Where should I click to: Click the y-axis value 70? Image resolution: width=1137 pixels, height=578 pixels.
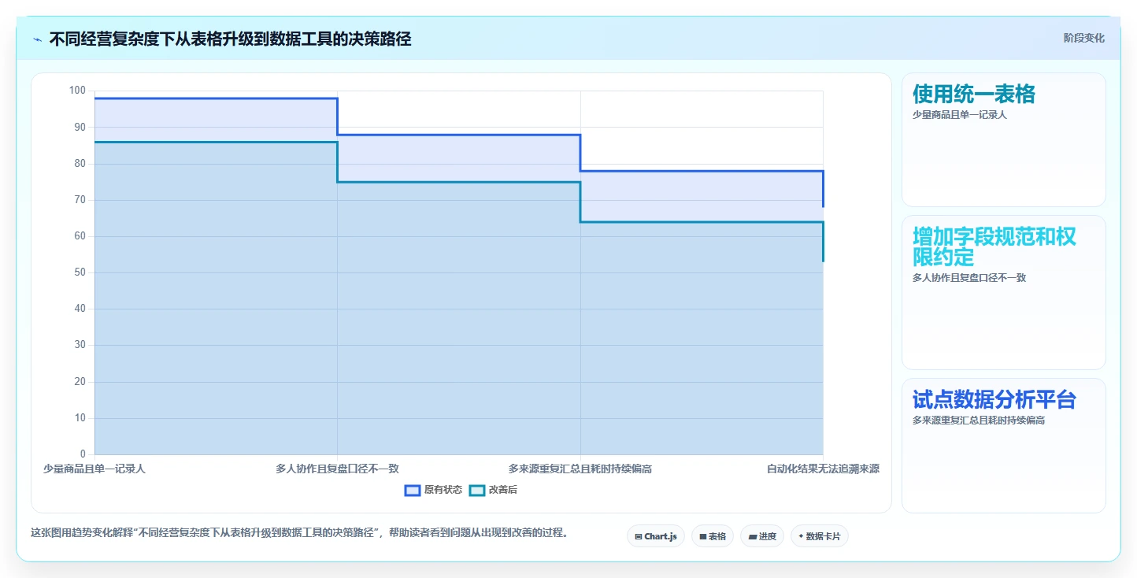[x=80, y=200]
